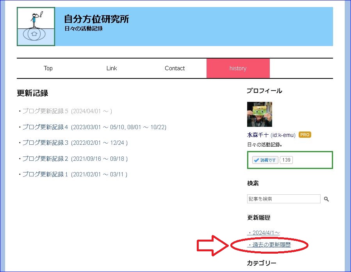Open the 過去の更新履歴 link
Screen dimensions: 351x272
click(x=269, y=245)
